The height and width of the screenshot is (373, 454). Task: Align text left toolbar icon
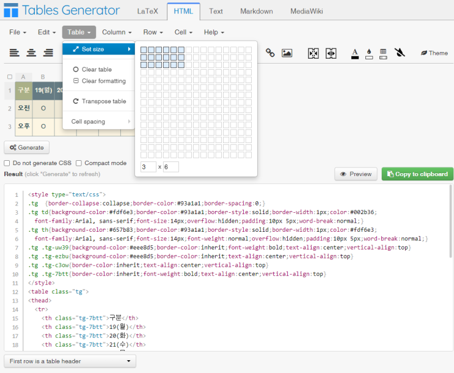pos(14,53)
